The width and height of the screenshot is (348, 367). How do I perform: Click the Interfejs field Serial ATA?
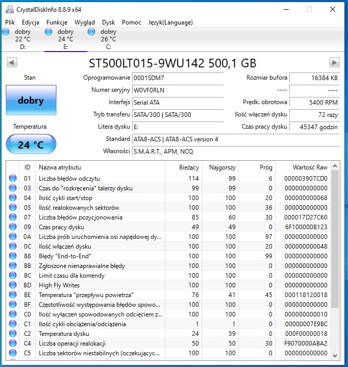pyautogui.click(x=178, y=102)
